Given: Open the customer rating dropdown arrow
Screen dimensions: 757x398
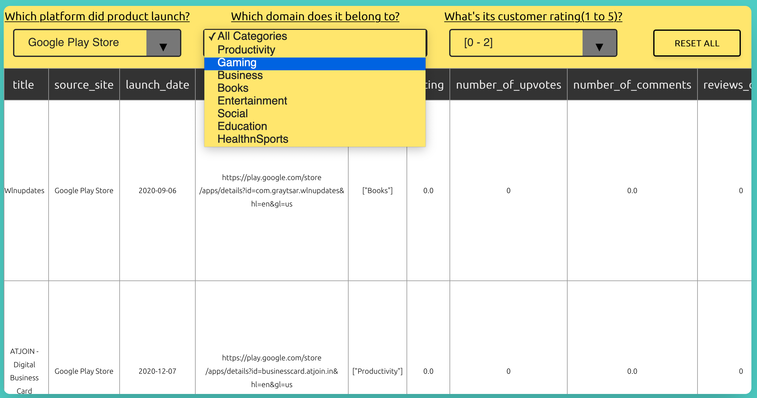Looking at the screenshot, I should 599,44.
